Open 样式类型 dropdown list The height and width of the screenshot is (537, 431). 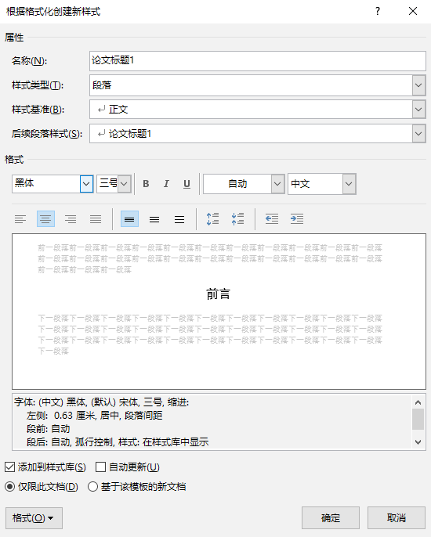coord(418,85)
